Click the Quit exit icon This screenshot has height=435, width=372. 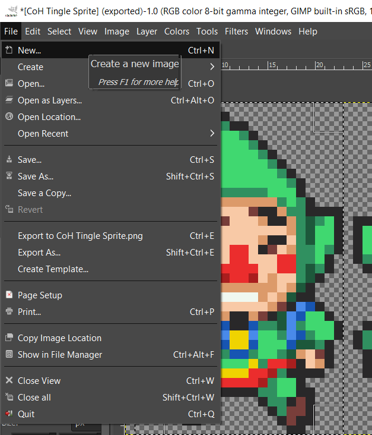tap(9, 414)
